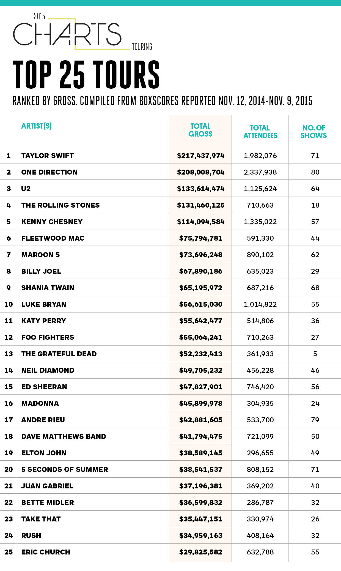Select 5 Seconds of Summer's attendees figure
Image resolution: width=341 pixels, height=571 pixels.
click(x=260, y=470)
